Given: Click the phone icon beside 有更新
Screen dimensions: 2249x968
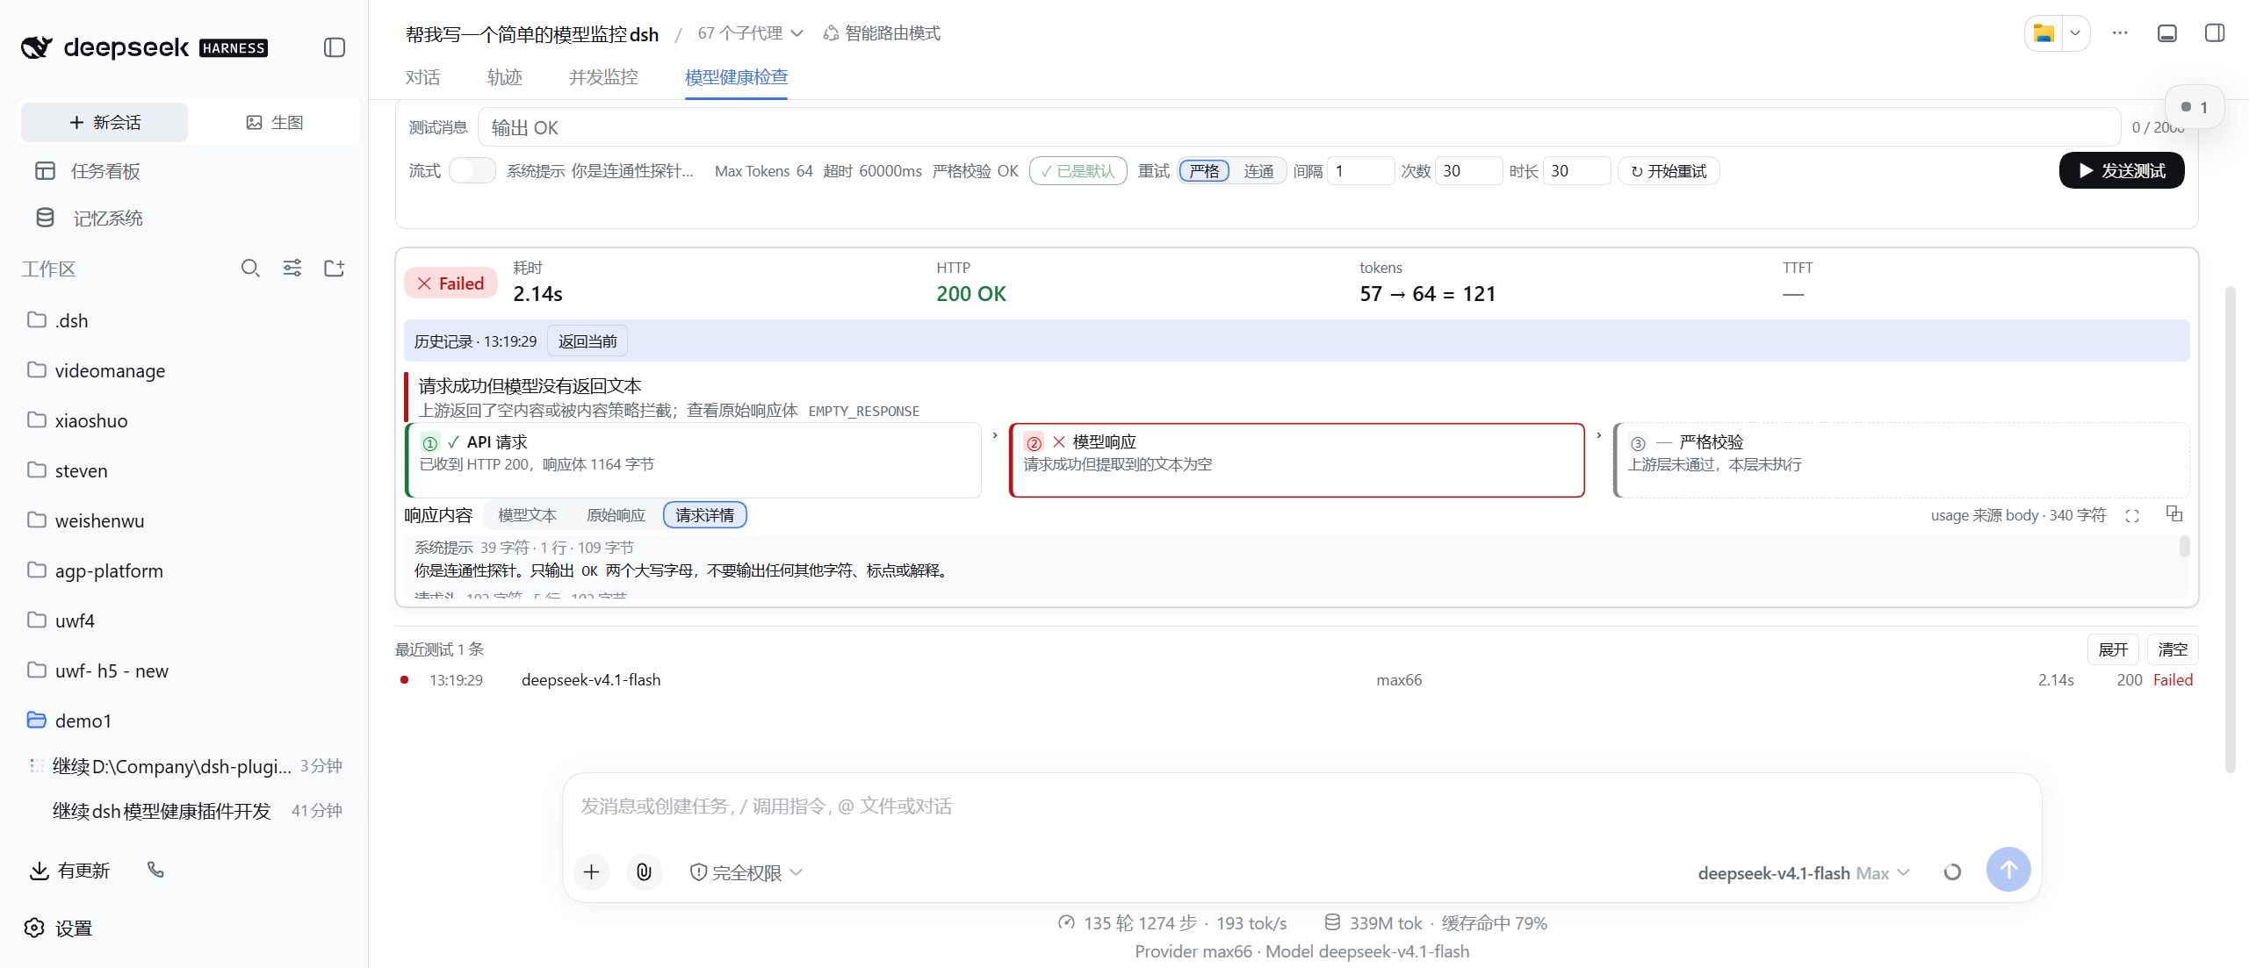Looking at the screenshot, I should tap(155, 870).
